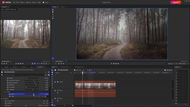Hide the Video 1 track eye icon
This screenshot has height=107, width=190.
[x=58, y=82]
